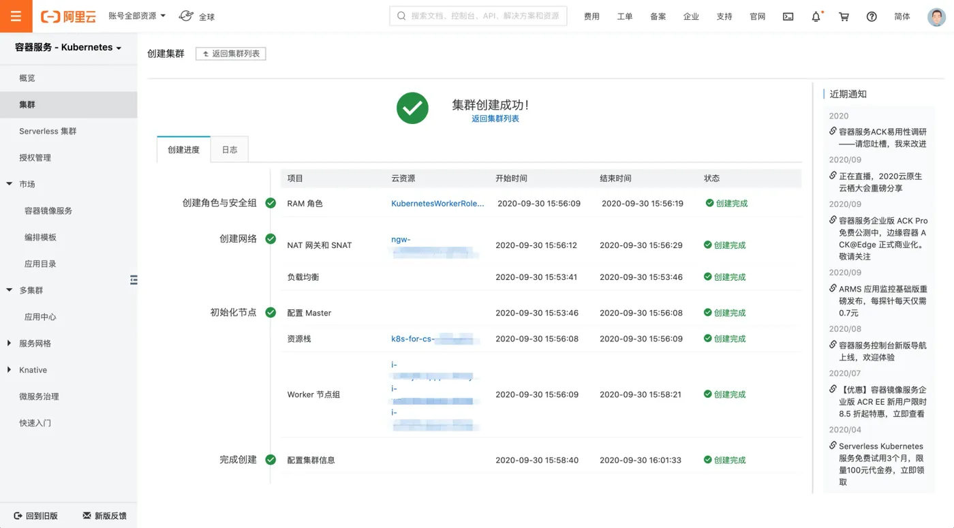Open 费用 in the top menu
This screenshot has height=528, width=954.
pyautogui.click(x=591, y=16)
